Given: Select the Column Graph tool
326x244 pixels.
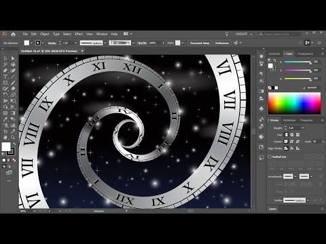Looking at the screenshot, I should pos(13,125).
